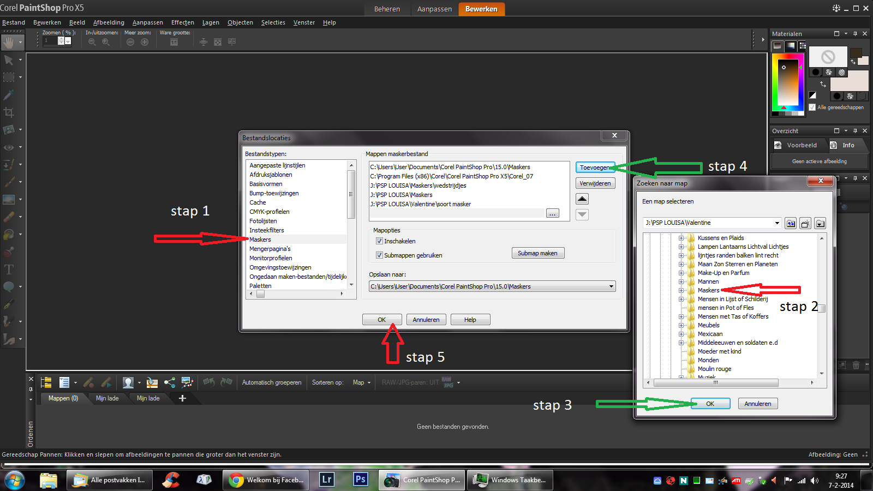Select the Red Eye tool
873x491 pixels.
[9, 147]
